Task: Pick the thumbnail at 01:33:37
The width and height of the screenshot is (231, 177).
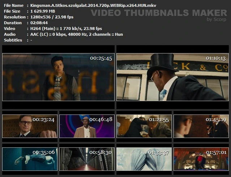Action: tap(144, 159)
